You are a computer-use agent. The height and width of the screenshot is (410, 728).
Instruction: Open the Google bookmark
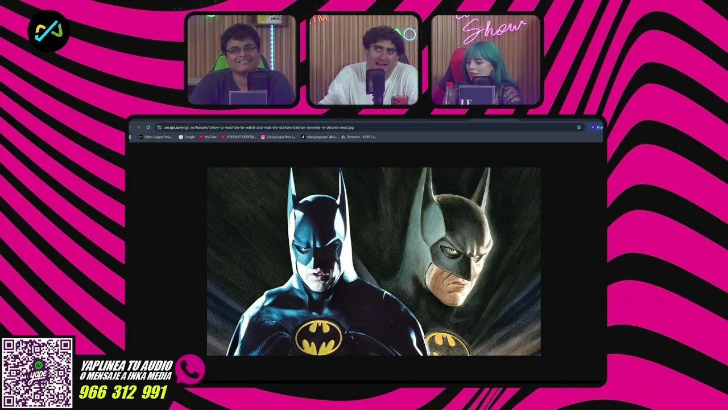tap(187, 137)
